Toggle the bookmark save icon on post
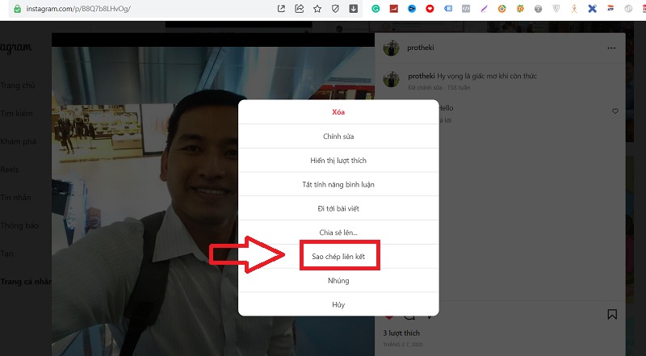 pyautogui.click(x=612, y=314)
